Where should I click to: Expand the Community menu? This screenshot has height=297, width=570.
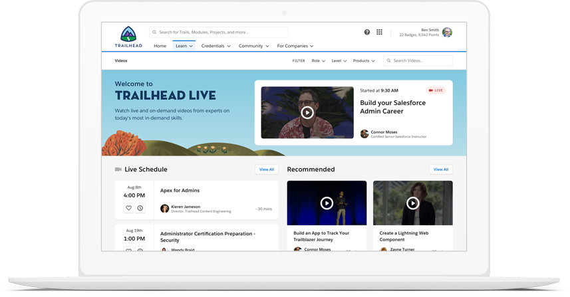[253, 46]
